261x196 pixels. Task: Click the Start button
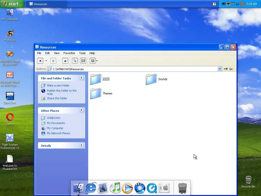12,4
